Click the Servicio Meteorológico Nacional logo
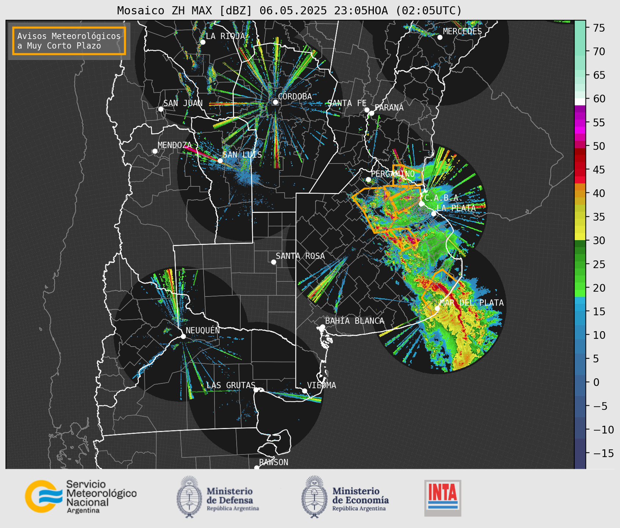 pyautogui.click(x=81, y=496)
